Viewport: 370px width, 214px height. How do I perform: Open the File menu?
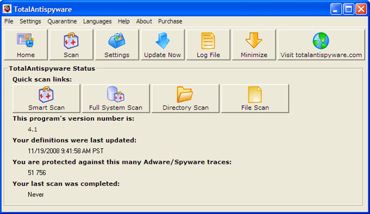(x=9, y=21)
